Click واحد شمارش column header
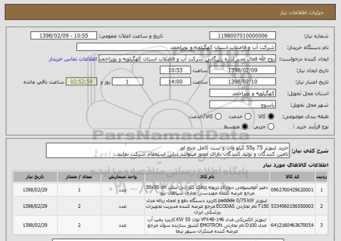This screenshot has height=241, width=341. (123, 177)
